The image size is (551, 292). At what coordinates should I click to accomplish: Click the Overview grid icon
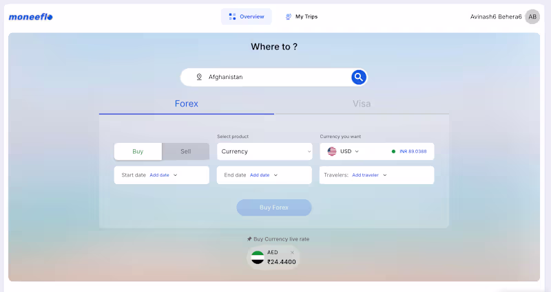[x=232, y=16]
